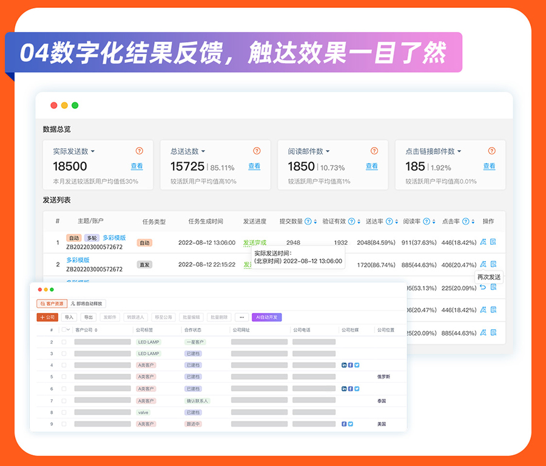Click the help icon on 点击链接邮件数 card
Image resolution: width=546 pixels, height=466 pixels.
[492, 151]
